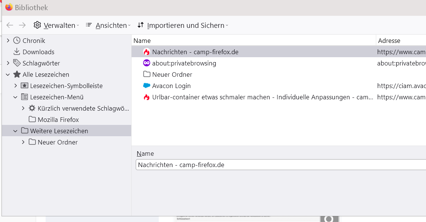Click the about:privatebrowsing mask icon

click(x=147, y=63)
